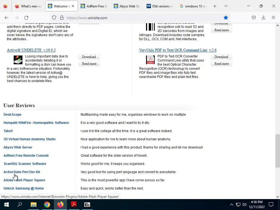Open the notification center
This screenshot has width=280, height=210.
pos(271,205)
